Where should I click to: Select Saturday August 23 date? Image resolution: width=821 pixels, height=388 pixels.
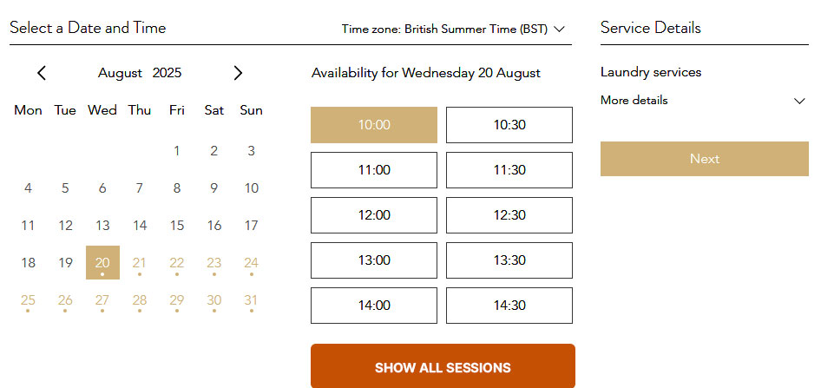[x=214, y=263]
